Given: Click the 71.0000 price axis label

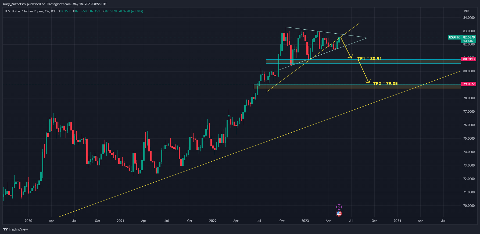Looking at the screenshot, I should point(469,192).
